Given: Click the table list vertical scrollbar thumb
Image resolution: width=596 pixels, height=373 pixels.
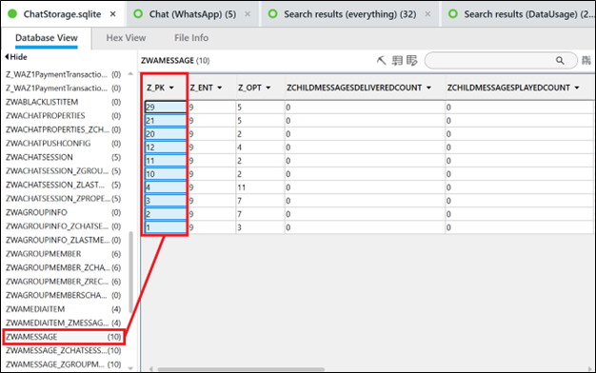Looking at the screenshot, I should point(130,272).
